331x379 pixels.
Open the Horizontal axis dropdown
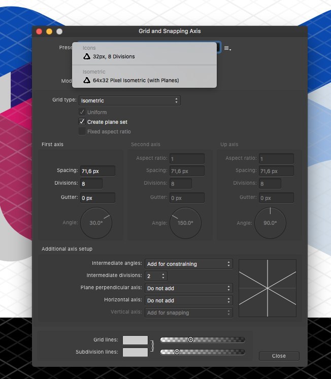(x=189, y=300)
